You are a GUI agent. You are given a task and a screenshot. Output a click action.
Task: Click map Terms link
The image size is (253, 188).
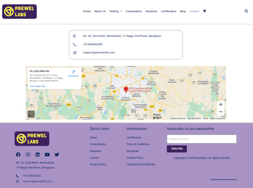(x=205, y=118)
